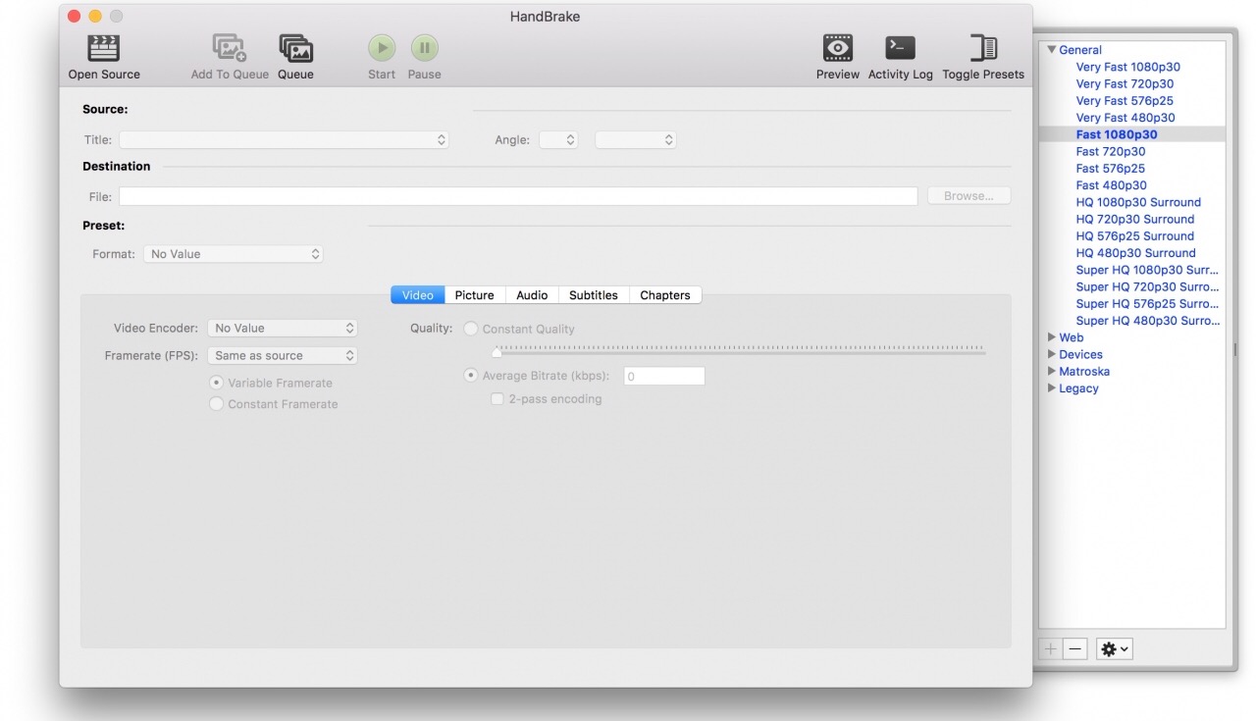Screen dimensions: 1256x721
Task: Click the minus remove-preset button
Action: coord(1075,649)
